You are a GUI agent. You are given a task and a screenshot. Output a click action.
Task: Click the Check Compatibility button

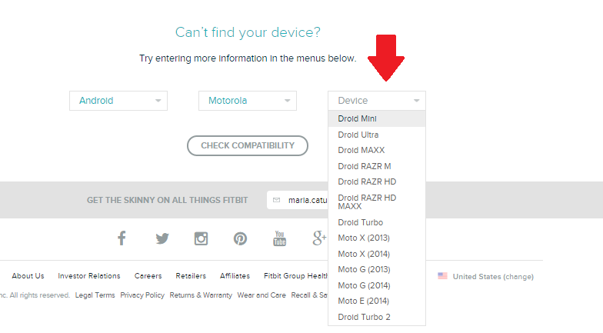pyautogui.click(x=248, y=146)
